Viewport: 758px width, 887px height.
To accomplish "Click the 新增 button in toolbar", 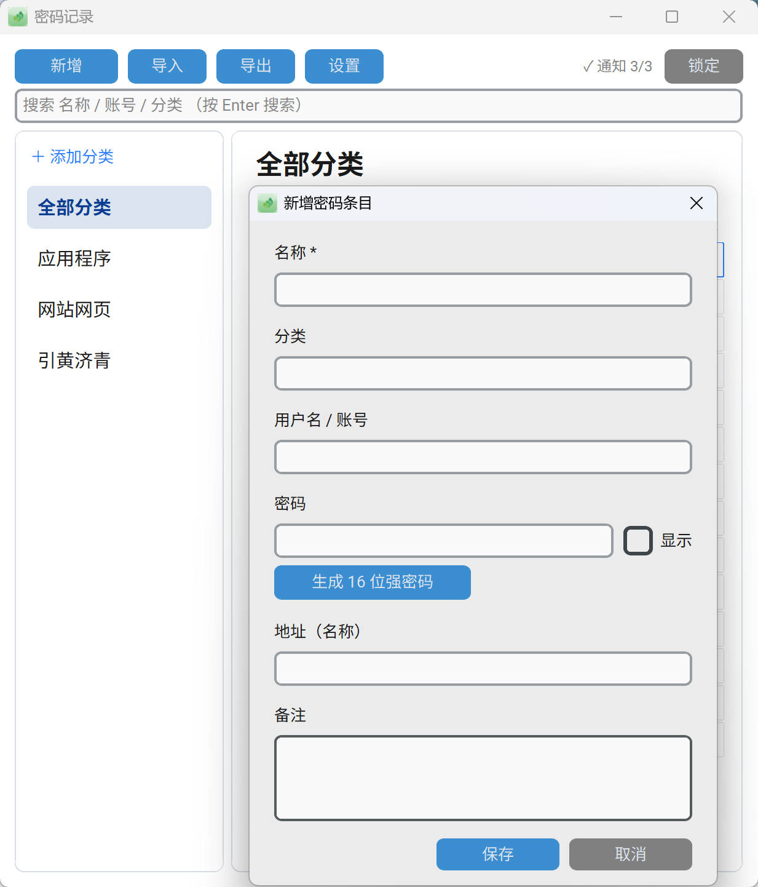I will click(x=66, y=66).
